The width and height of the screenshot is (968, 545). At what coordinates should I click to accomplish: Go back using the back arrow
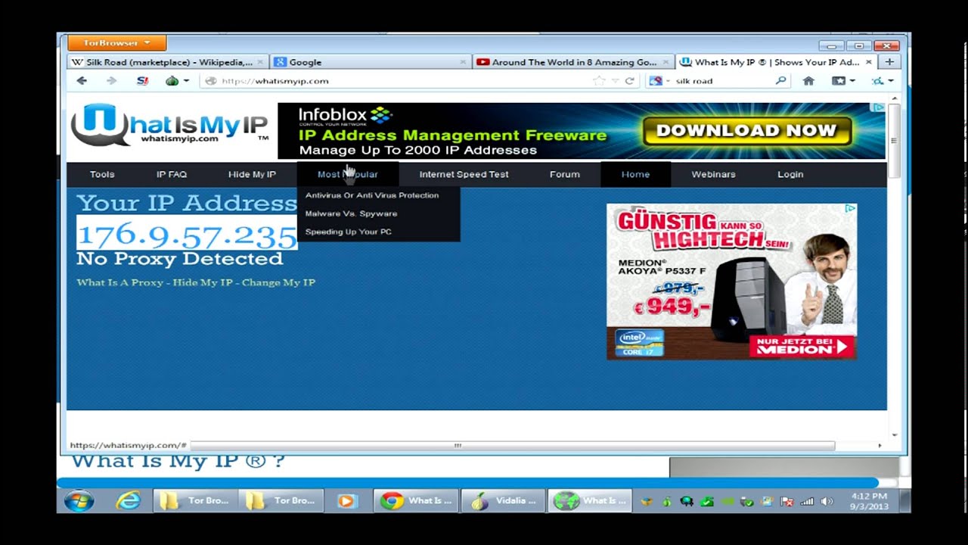(82, 81)
